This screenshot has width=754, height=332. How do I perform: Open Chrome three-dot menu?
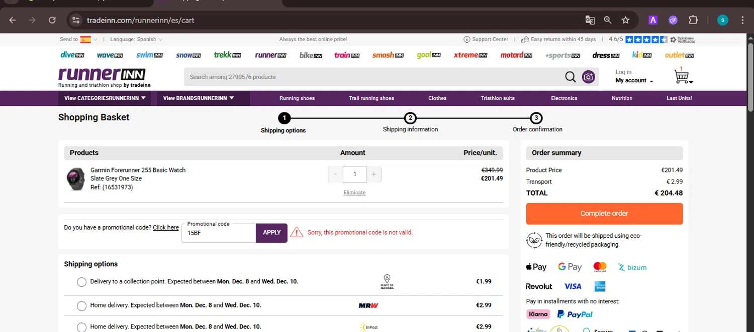coord(742,20)
